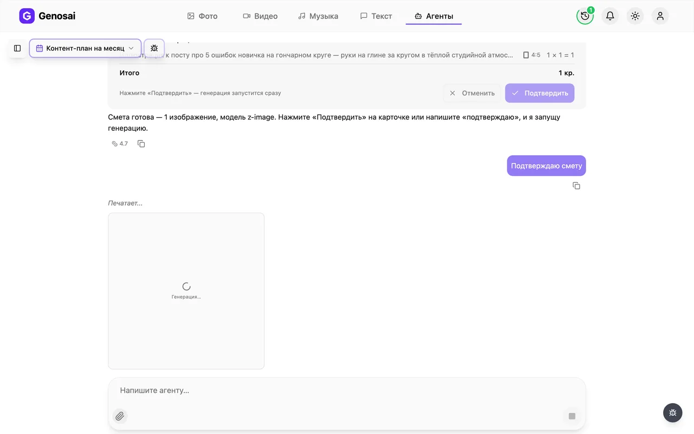Attach a file with paperclip icon
Screen dimensions: 694x434
pos(120,416)
